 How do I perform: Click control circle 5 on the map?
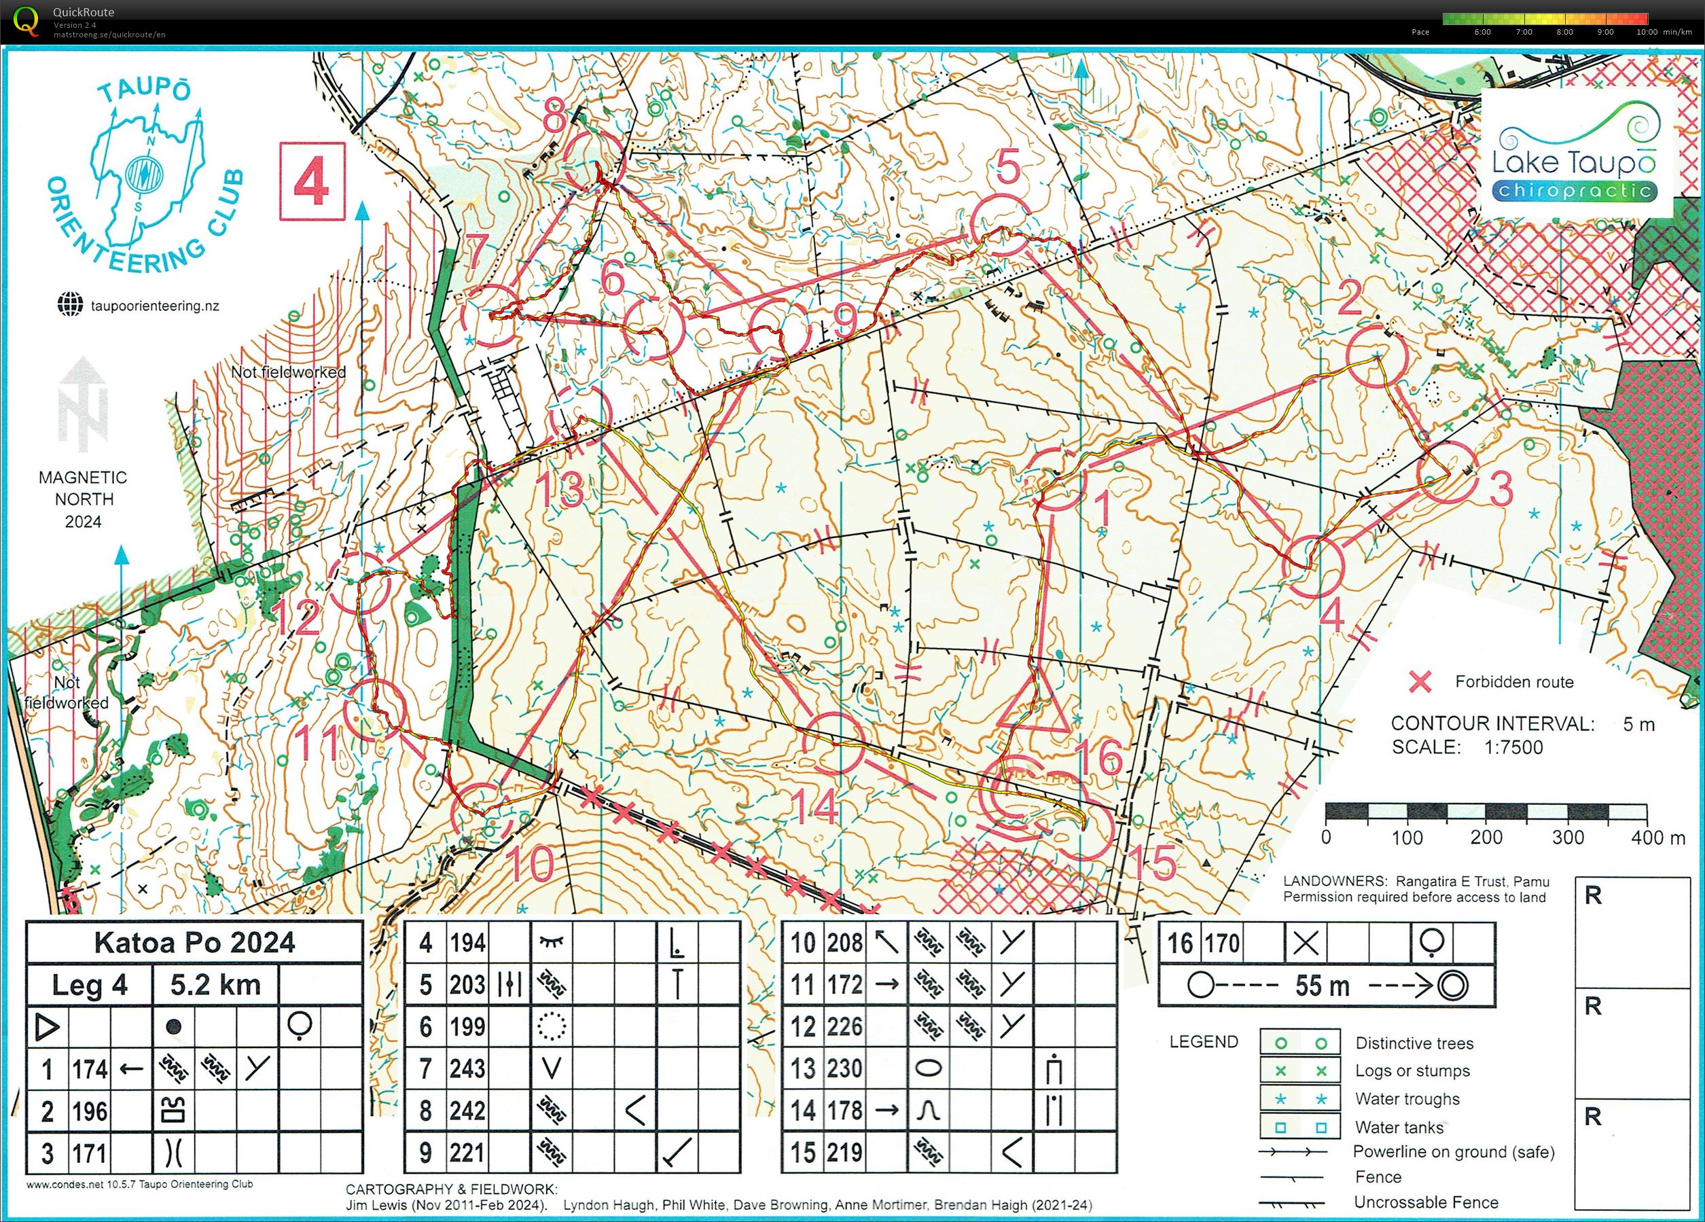1001,223
